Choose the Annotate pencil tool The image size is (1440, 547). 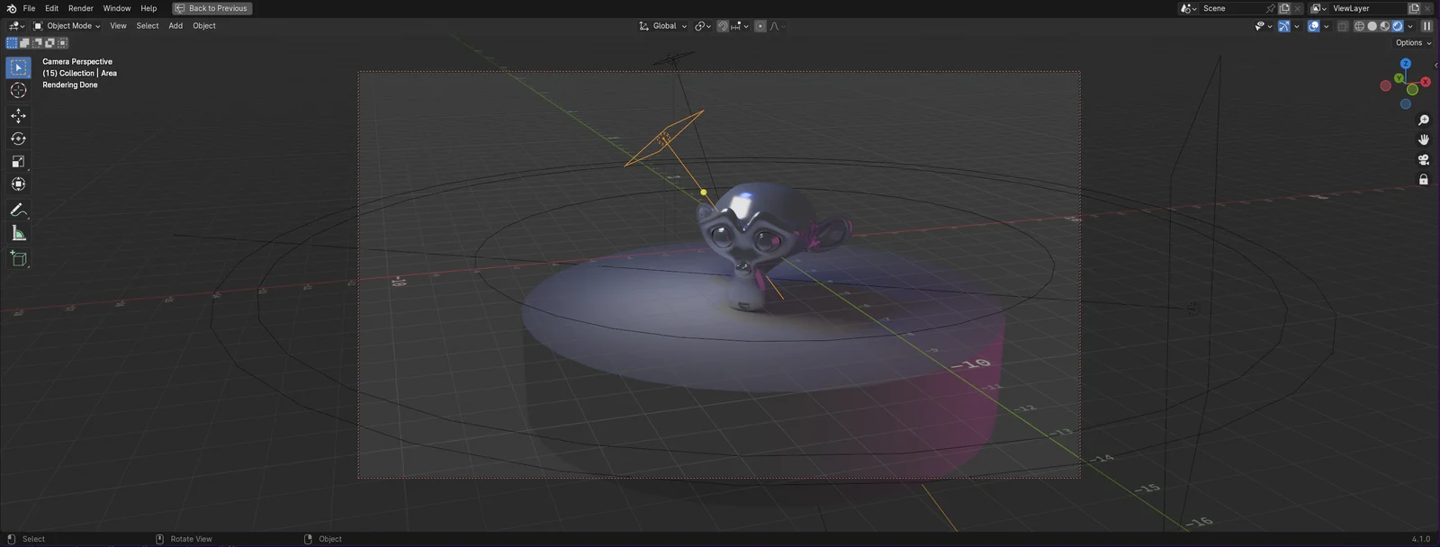(x=18, y=210)
